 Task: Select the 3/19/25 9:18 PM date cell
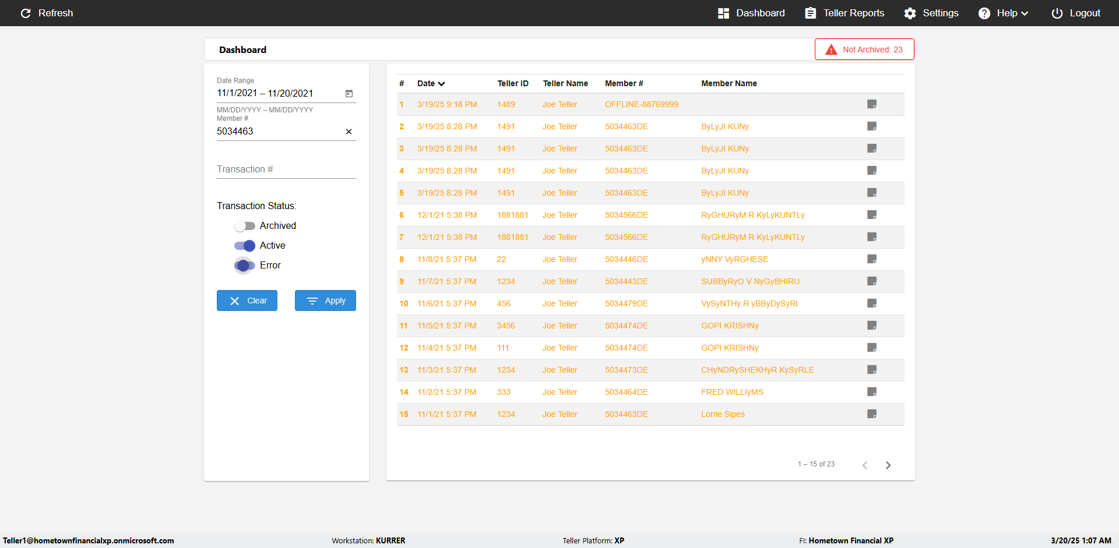[x=447, y=104]
